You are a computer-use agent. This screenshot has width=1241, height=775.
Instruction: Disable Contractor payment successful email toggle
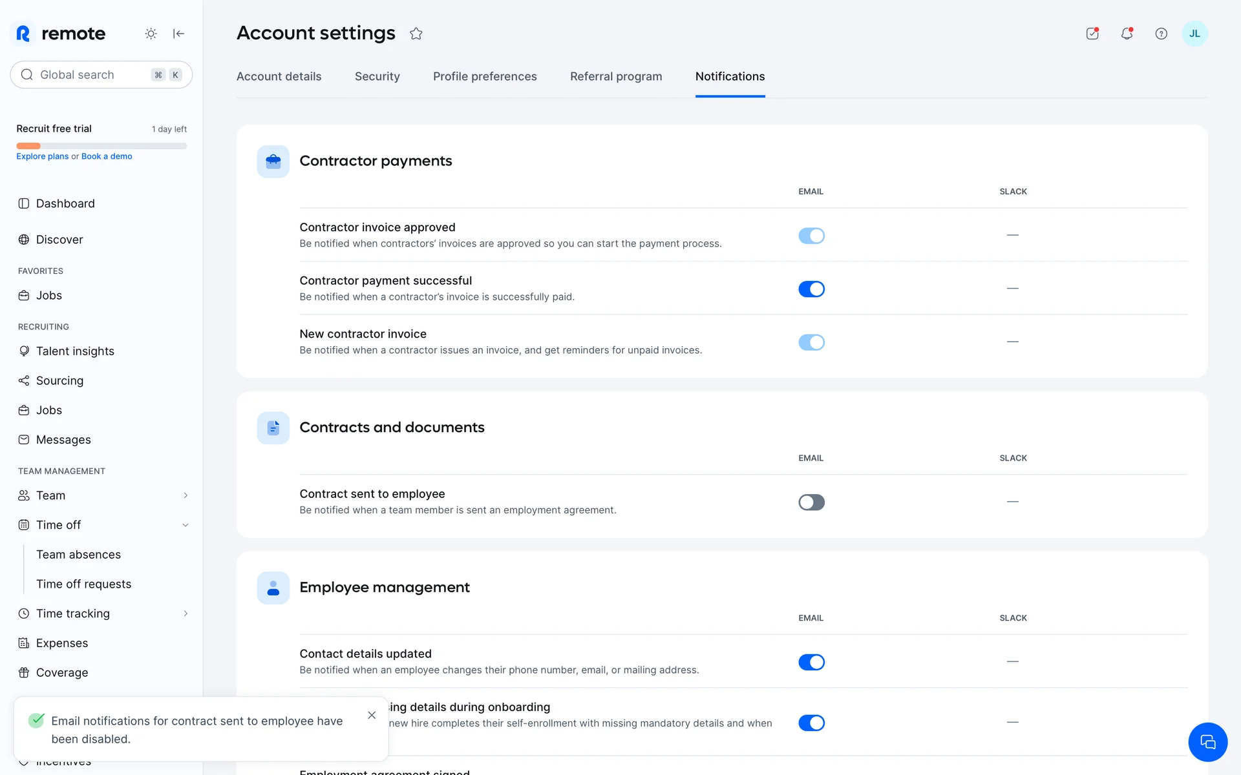click(x=811, y=289)
